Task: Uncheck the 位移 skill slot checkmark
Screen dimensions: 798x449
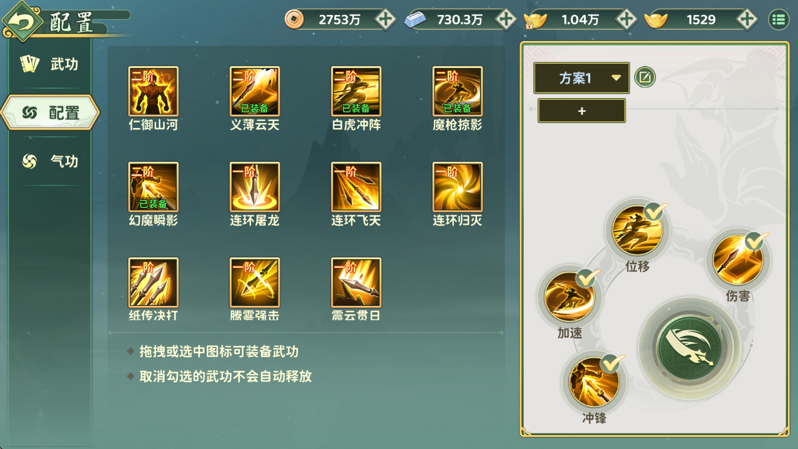Action: pyautogui.click(x=656, y=211)
